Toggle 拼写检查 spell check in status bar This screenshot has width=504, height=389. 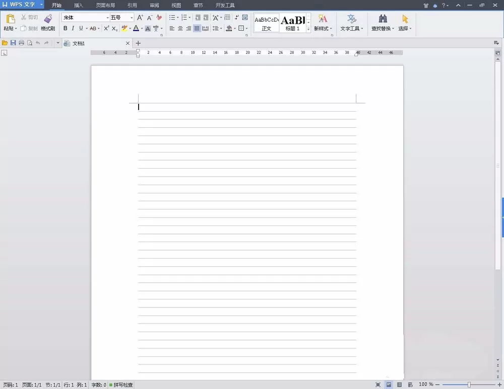(x=121, y=384)
